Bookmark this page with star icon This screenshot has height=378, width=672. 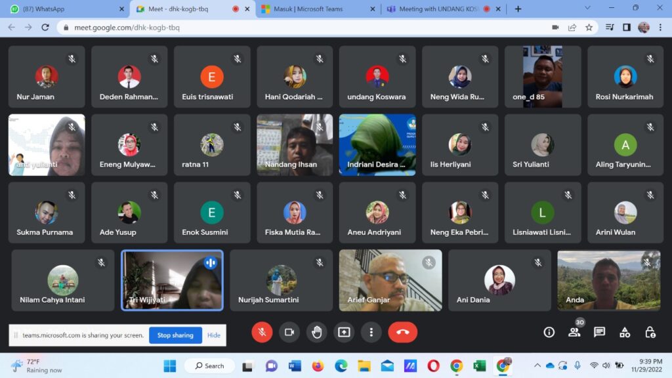[x=589, y=28]
